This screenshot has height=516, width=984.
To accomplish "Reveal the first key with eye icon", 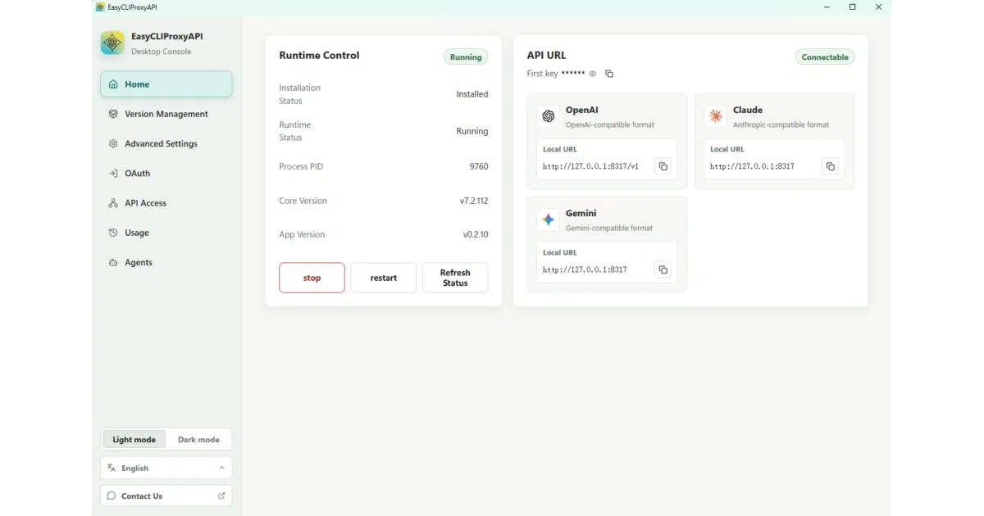I will tap(593, 74).
